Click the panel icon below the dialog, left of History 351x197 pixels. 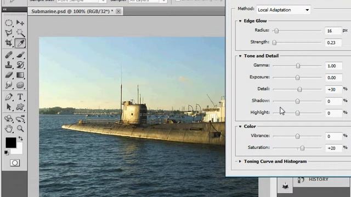pyautogui.click(x=285, y=186)
